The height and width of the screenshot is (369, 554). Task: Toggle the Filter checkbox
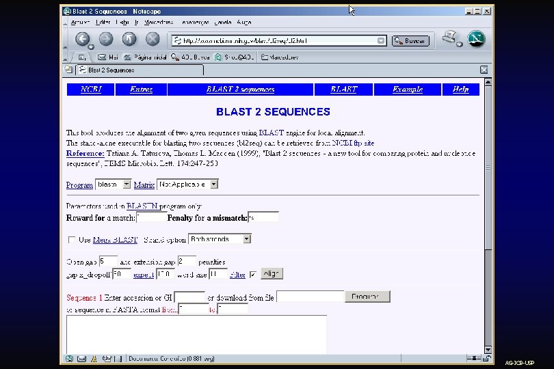[253, 275]
